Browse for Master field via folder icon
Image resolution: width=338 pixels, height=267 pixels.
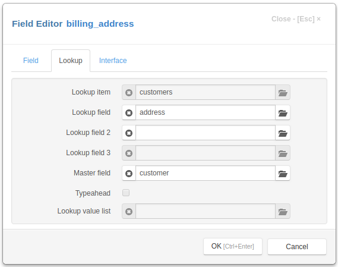(283, 173)
